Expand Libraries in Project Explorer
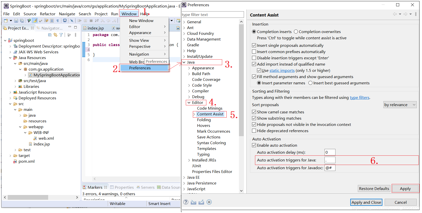The width and height of the screenshot is (422, 213). [15, 87]
